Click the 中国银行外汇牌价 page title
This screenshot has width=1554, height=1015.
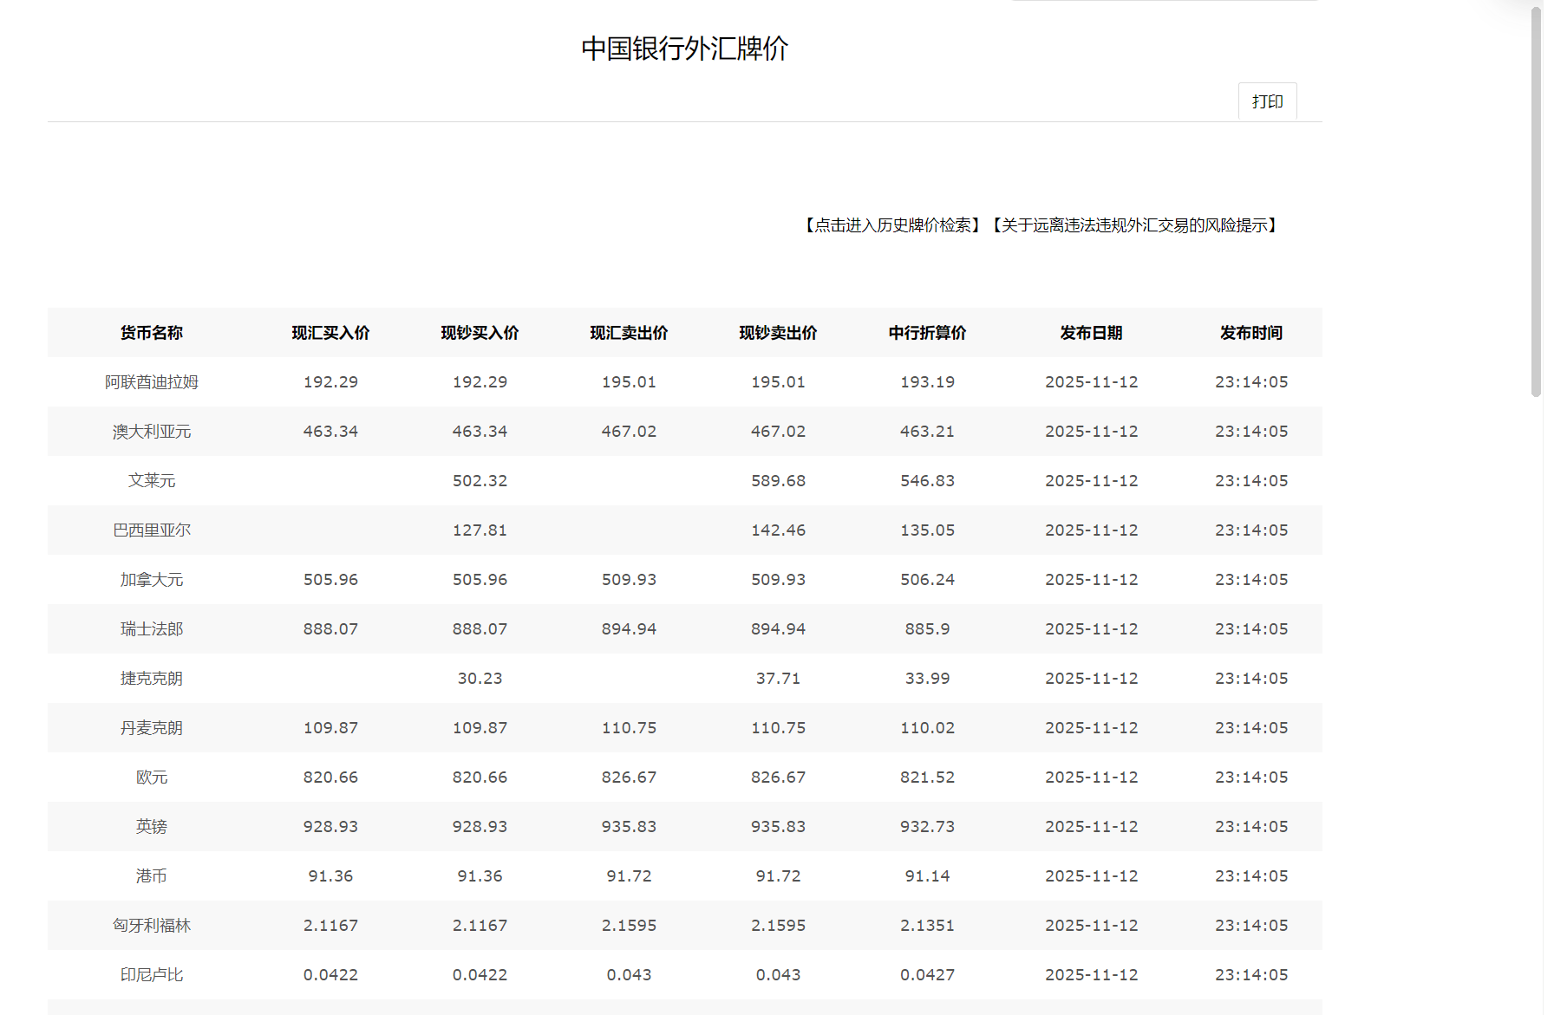pos(684,49)
